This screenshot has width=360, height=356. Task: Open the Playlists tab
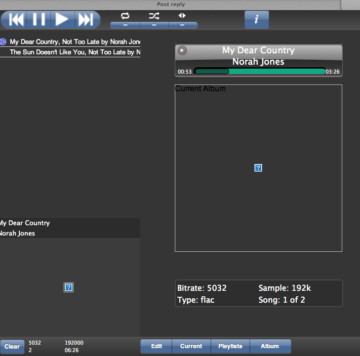[230, 346]
